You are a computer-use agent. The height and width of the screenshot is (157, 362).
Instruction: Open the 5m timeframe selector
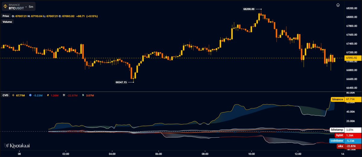pyautogui.click(x=31, y=6)
